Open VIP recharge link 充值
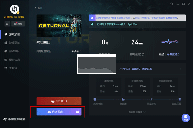 click(21, 17)
